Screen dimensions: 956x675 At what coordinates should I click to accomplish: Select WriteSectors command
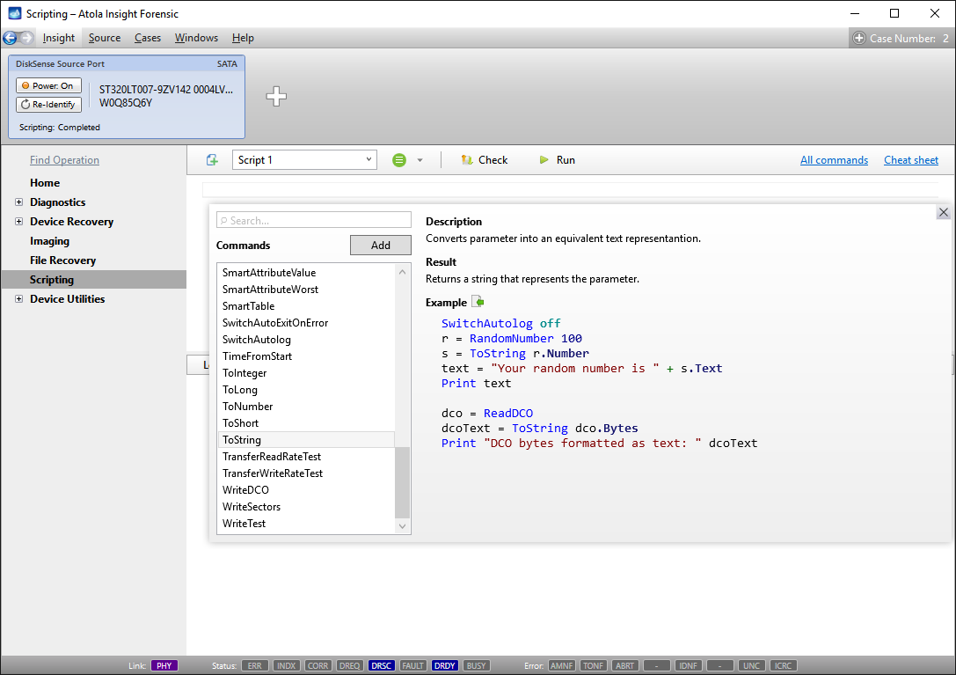(306, 507)
